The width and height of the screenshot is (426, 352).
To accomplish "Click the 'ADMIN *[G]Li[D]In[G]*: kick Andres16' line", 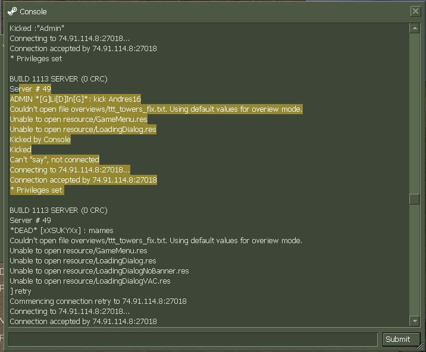I will [x=75, y=99].
